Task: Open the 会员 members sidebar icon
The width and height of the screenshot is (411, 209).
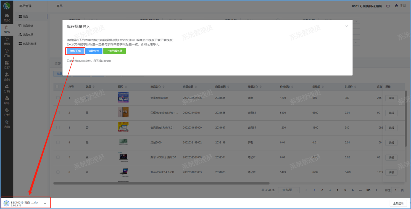Action: pyautogui.click(x=7, y=77)
